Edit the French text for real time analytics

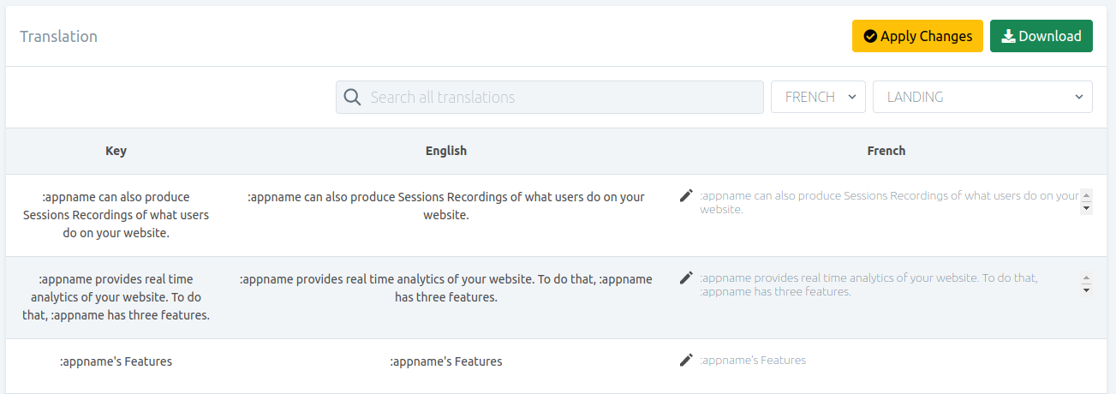[888, 284]
